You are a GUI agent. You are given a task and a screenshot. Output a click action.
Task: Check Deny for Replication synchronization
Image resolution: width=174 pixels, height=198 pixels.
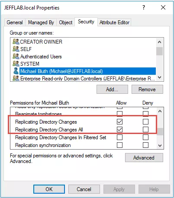tap(145, 145)
